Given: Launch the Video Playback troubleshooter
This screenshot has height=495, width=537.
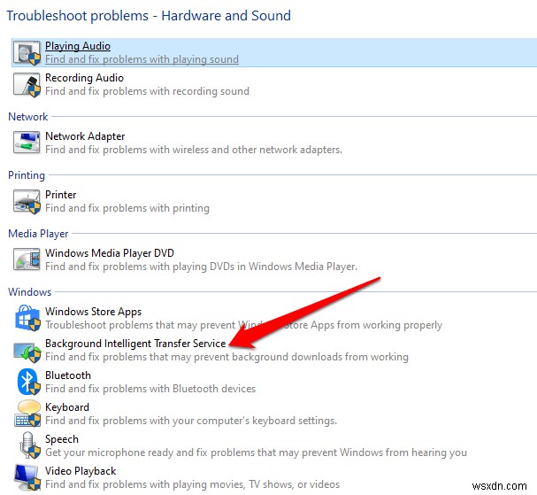Looking at the screenshot, I should click(81, 471).
